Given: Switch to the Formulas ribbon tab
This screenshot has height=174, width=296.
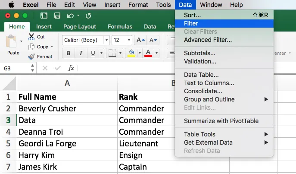Looking at the screenshot, I should (120, 26).
